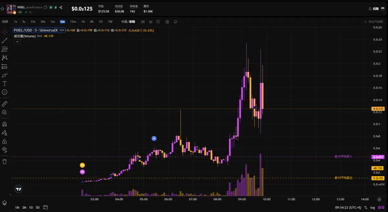Lock all drawings with padlock
The height and width of the screenshot is (212, 388).
click(x=5, y=141)
